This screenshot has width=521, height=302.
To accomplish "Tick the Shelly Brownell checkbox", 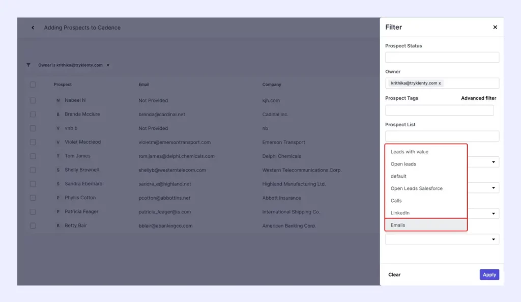I will click(33, 170).
